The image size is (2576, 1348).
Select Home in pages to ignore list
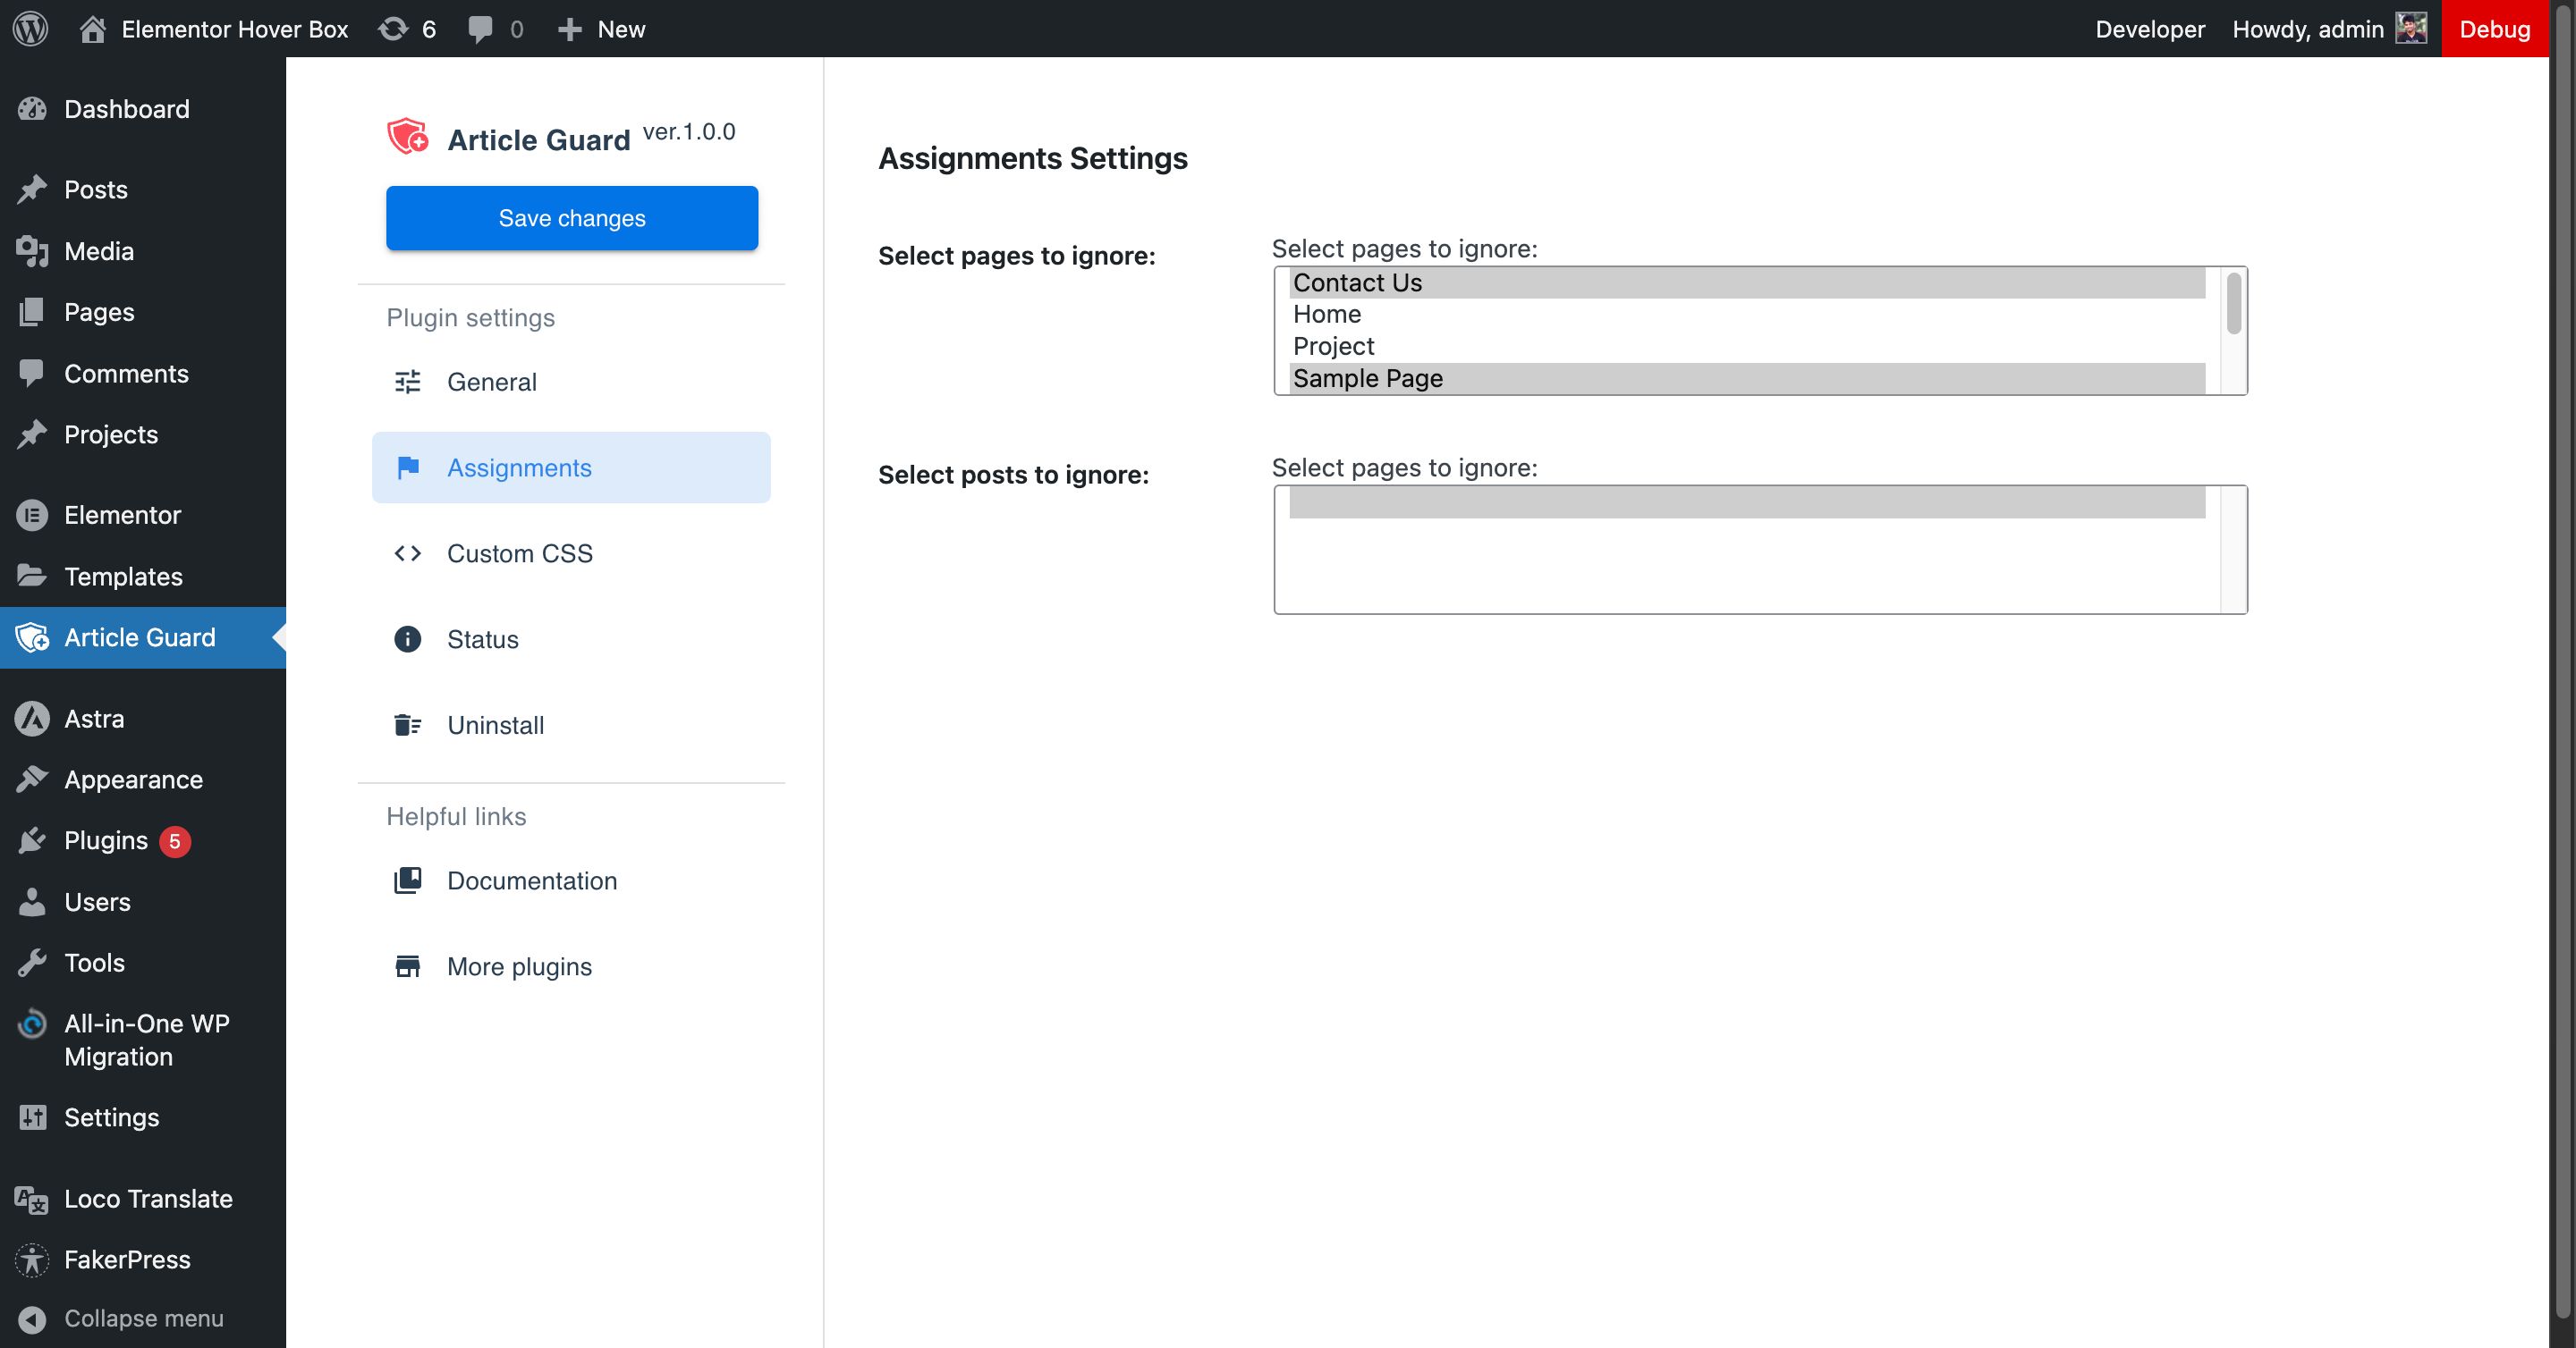1747,315
